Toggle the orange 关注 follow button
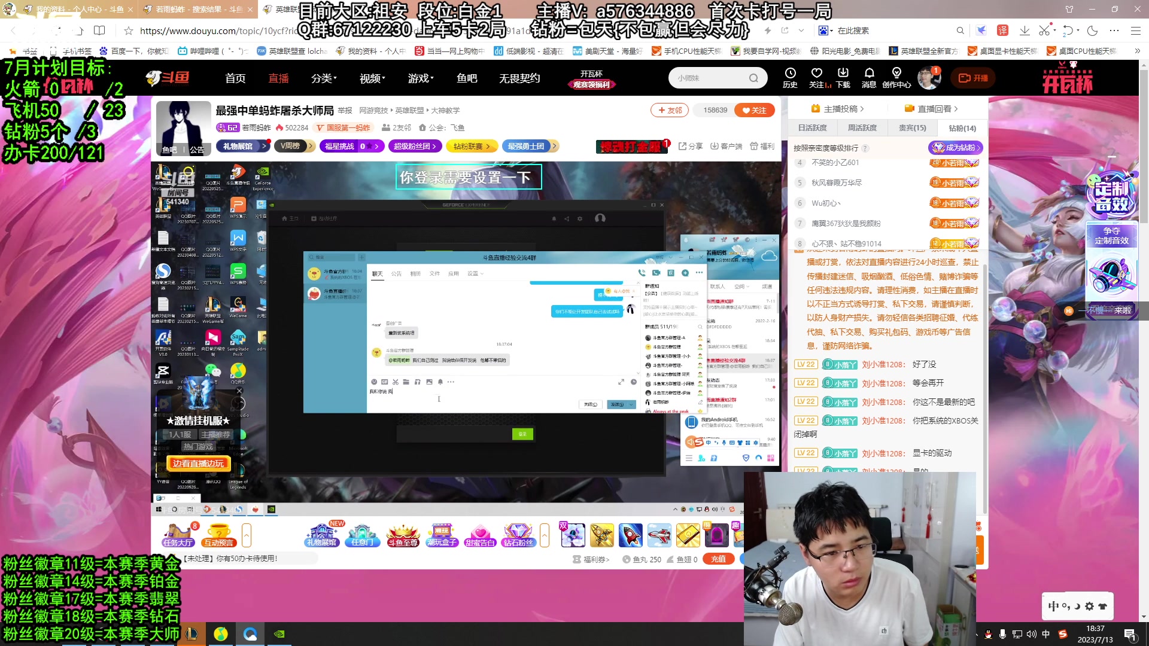This screenshot has width=1149, height=646. pos(755,110)
